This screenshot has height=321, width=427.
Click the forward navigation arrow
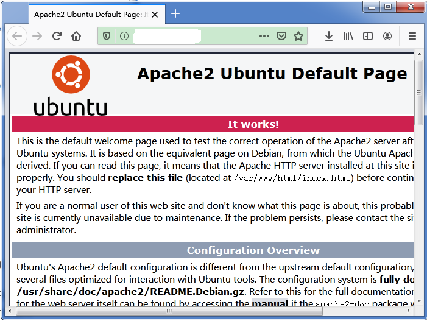[37, 36]
